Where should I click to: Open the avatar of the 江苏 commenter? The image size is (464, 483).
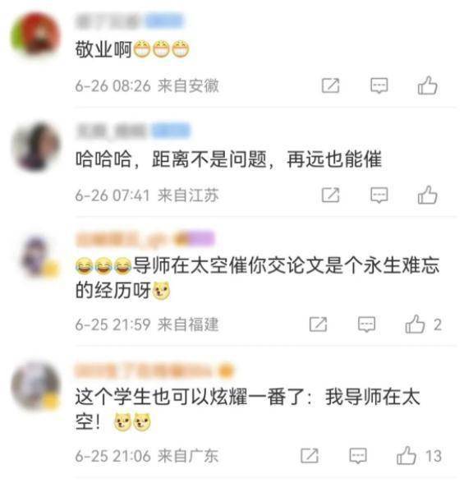(35, 146)
